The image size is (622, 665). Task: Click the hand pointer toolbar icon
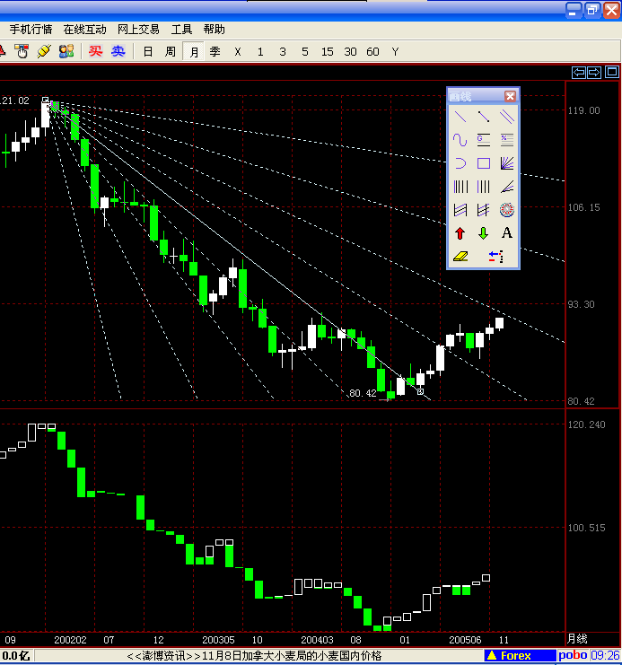22,51
